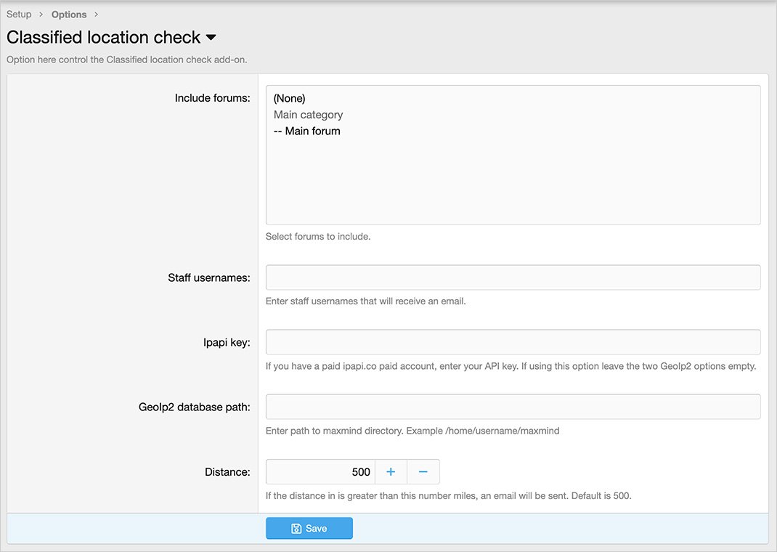Image resolution: width=777 pixels, height=552 pixels.
Task: Click the Distance number field showing 500
Action: (x=320, y=472)
